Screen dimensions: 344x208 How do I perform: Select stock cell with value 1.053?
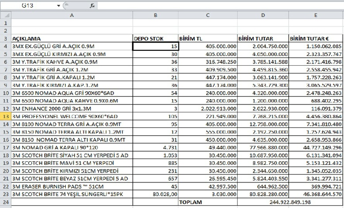[x=155, y=156]
